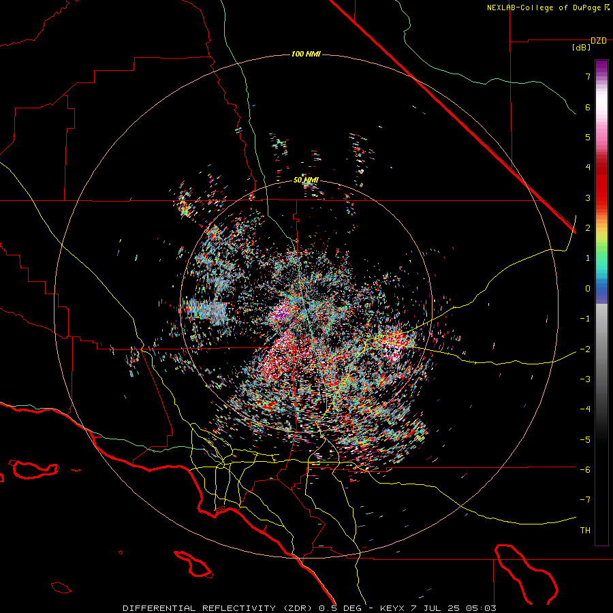Click the 7 value on the color scale
This screenshot has height=613, width=613.
click(588, 76)
